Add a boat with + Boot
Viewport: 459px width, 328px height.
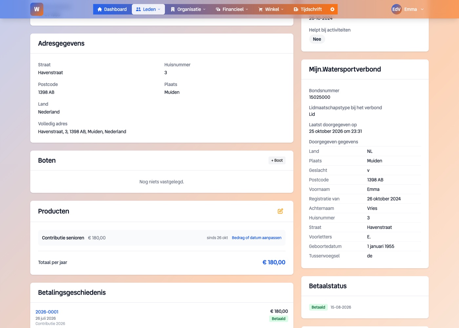(x=277, y=160)
